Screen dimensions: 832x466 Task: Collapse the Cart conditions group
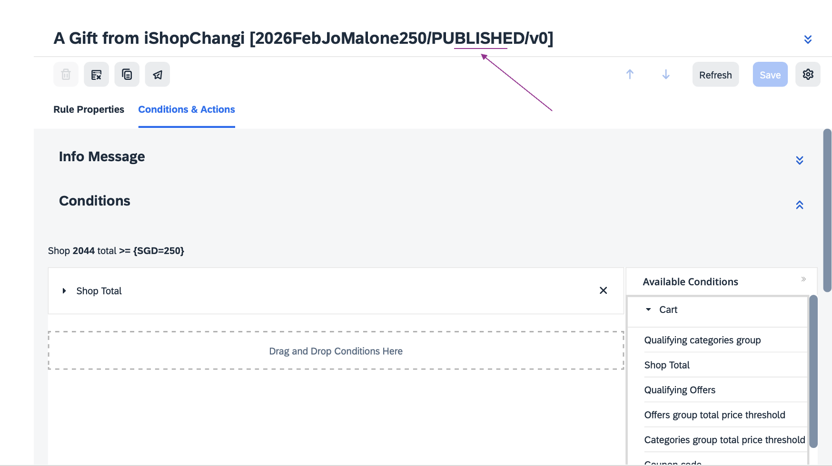[x=648, y=310]
